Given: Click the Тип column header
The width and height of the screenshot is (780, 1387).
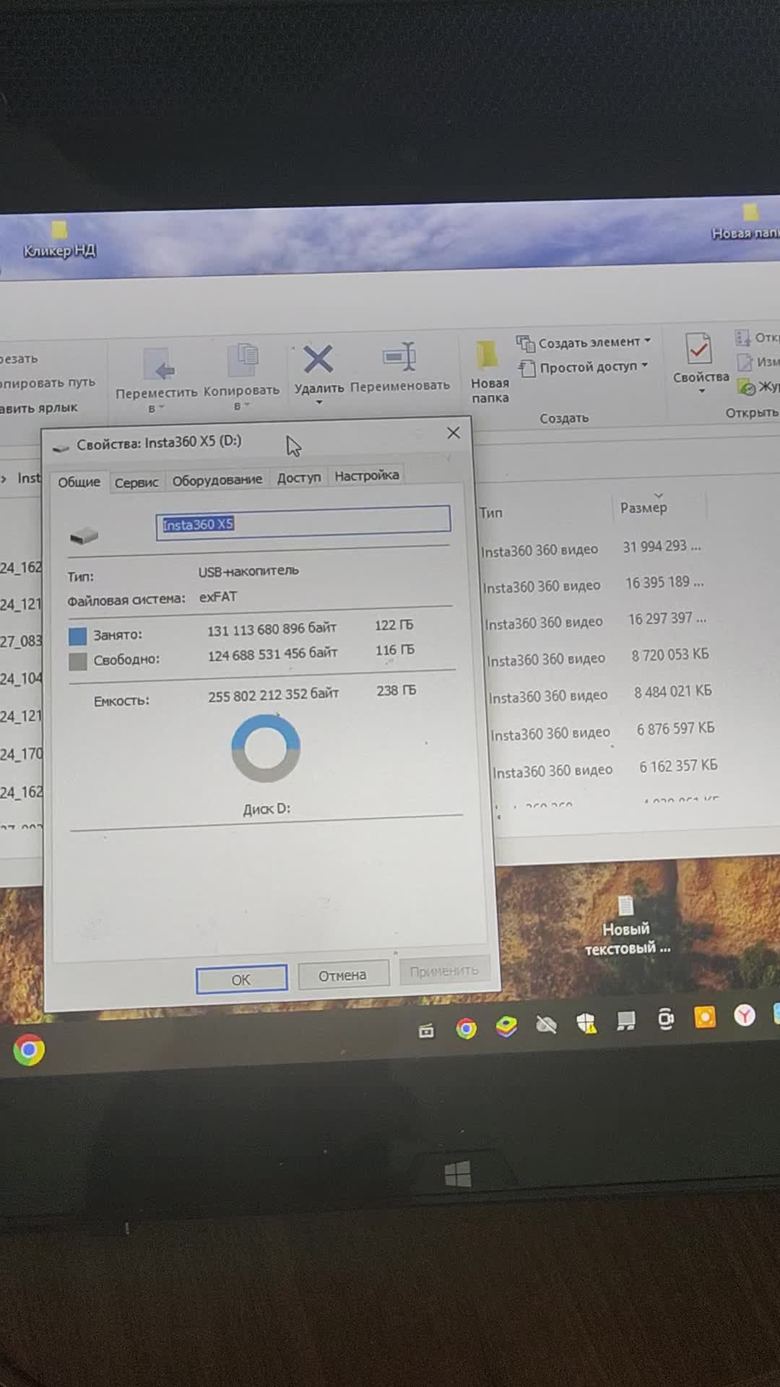Looking at the screenshot, I should (491, 512).
